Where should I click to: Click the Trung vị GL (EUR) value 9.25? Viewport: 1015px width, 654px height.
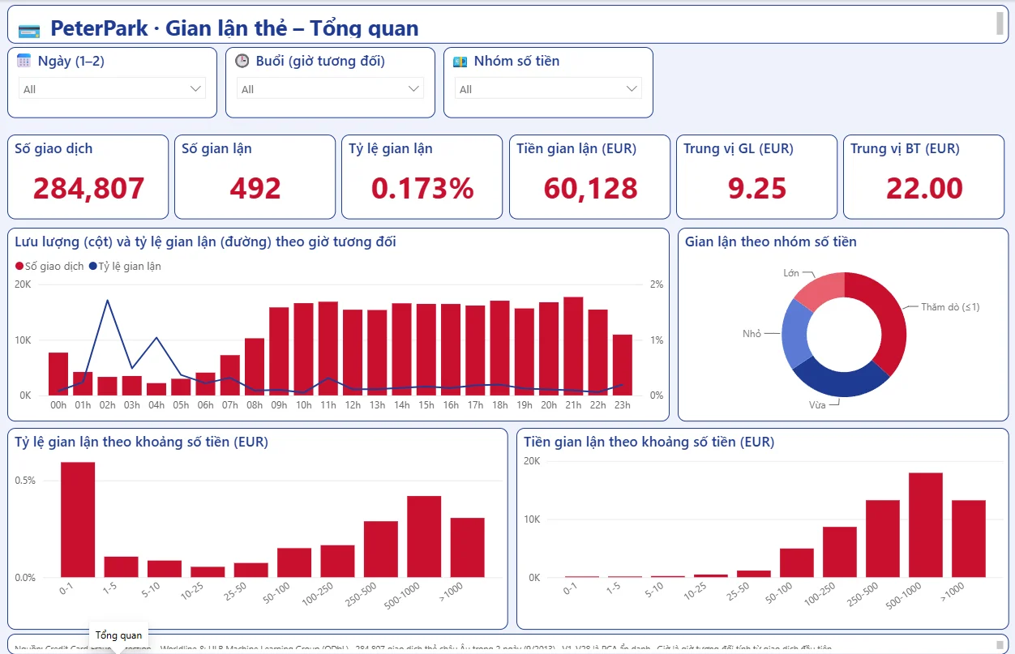pyautogui.click(x=757, y=188)
